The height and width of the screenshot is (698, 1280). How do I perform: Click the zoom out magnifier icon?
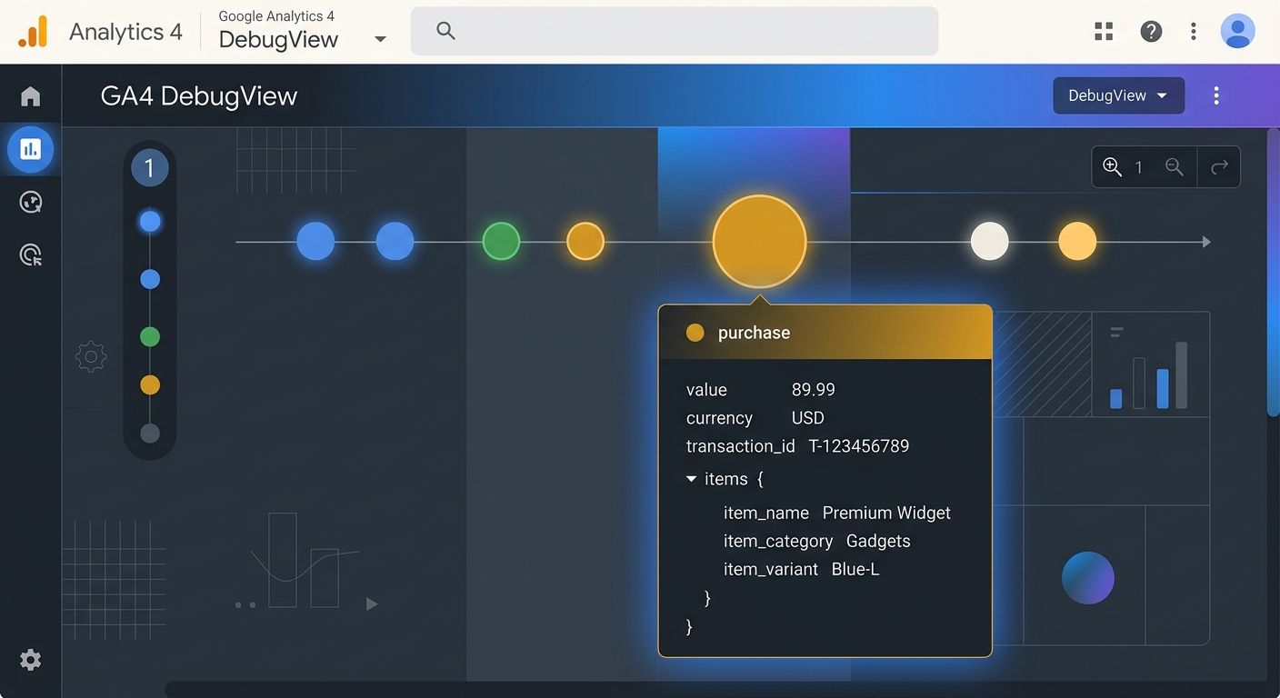(1175, 167)
